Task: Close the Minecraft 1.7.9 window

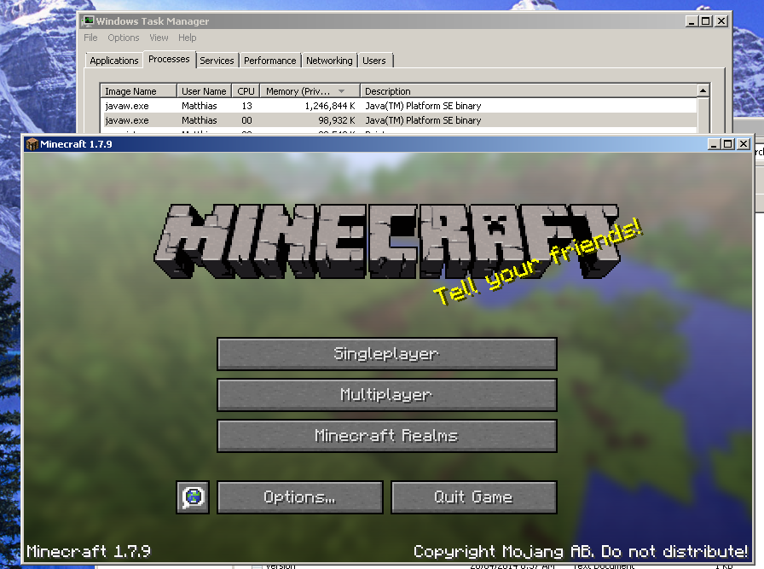Action: [x=743, y=144]
